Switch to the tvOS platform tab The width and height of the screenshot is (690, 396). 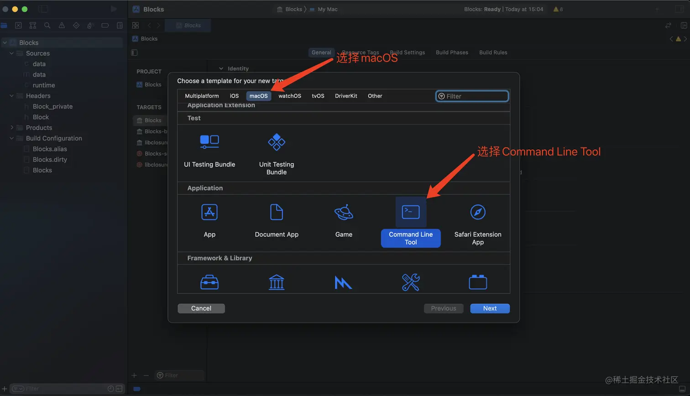point(318,96)
